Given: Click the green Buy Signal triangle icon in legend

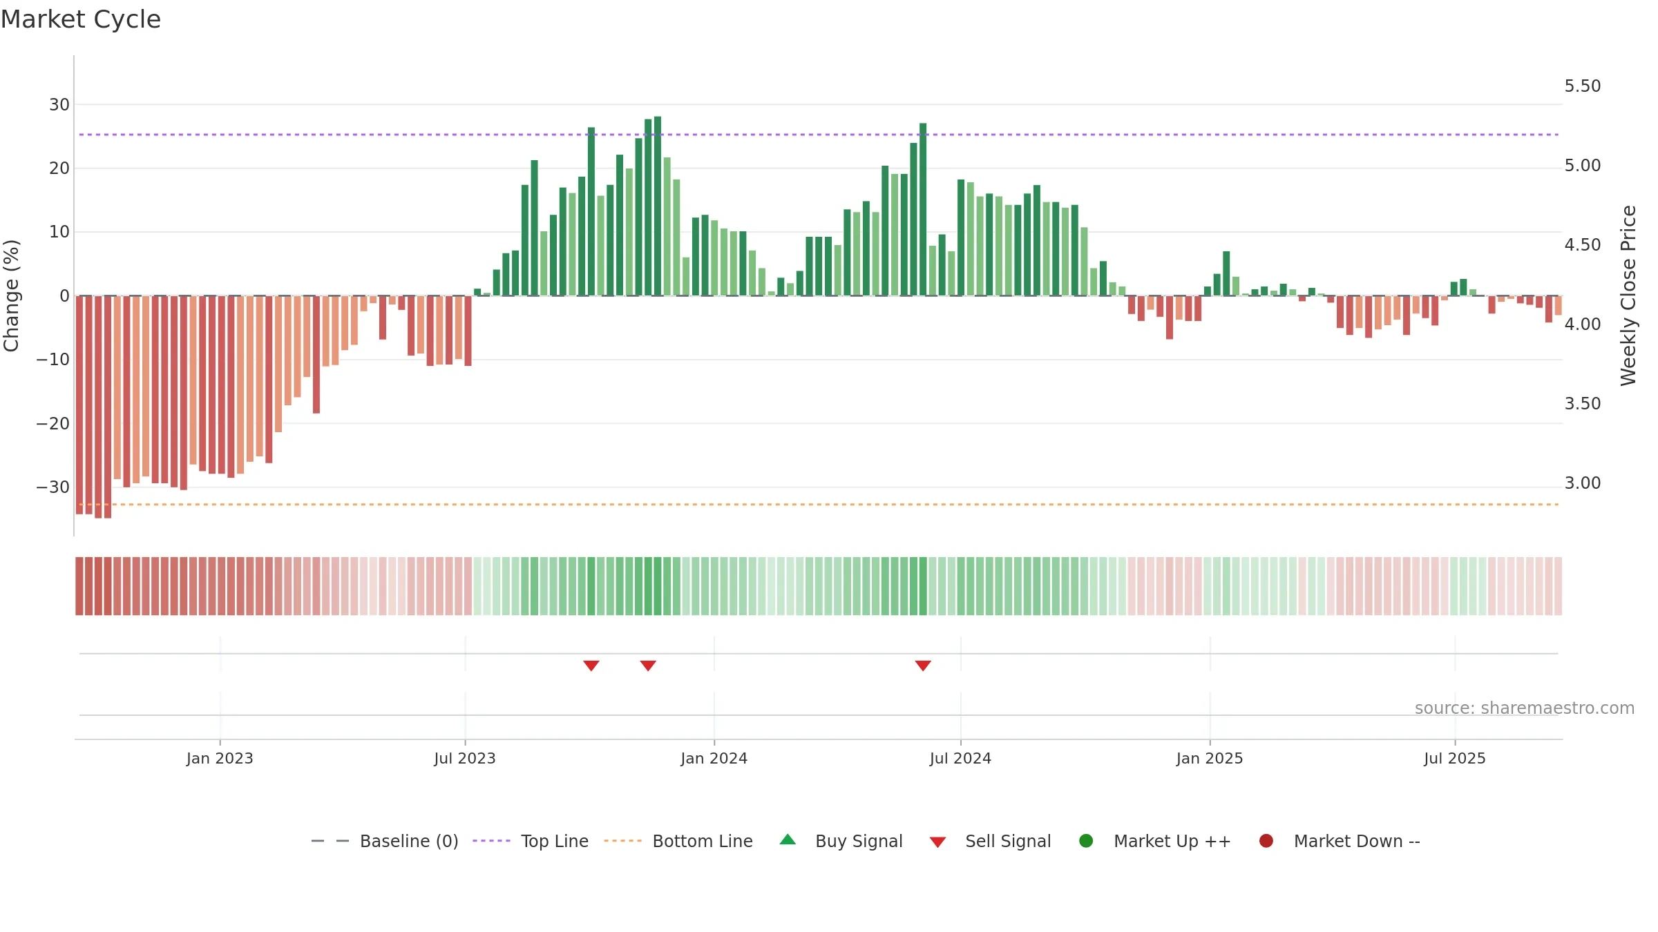Looking at the screenshot, I should click(788, 839).
